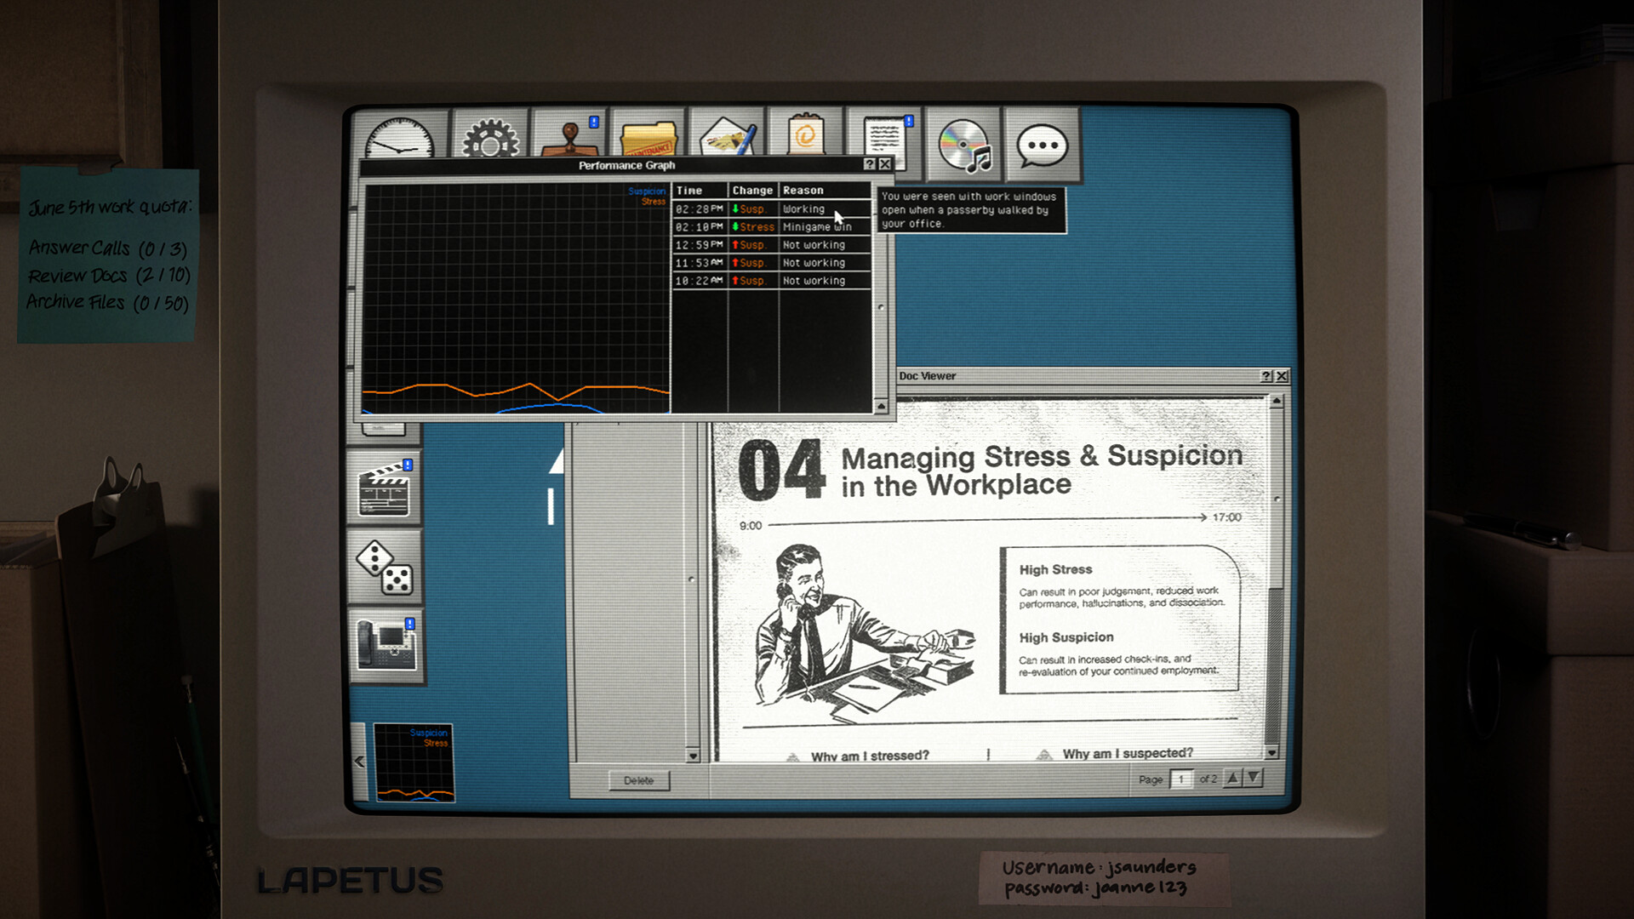Open the chat speech bubble icon
The image size is (1634, 919).
point(1043,145)
